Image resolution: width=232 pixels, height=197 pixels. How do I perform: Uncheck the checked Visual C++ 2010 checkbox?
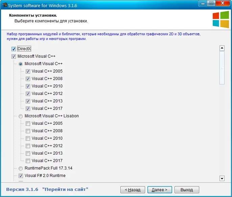point(28,86)
